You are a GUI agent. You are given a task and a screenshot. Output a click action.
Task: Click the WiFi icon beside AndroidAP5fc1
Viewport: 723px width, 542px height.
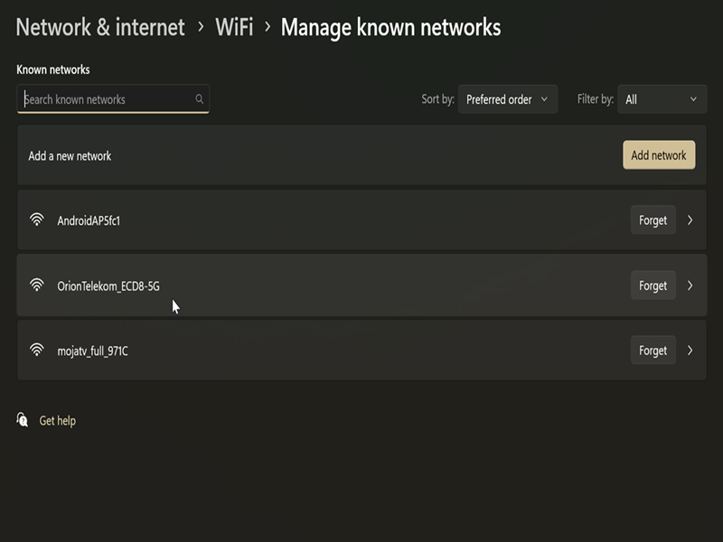coord(37,220)
